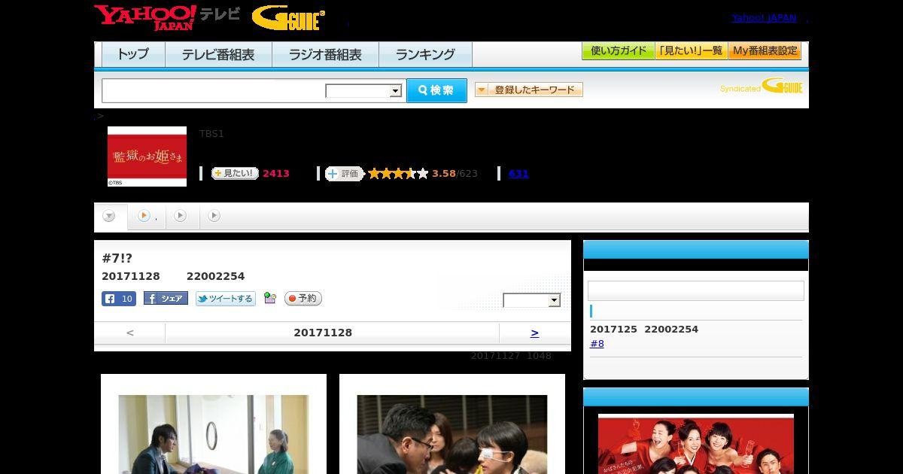
Task: Expand the dropdown beside the 予約 row
Action: click(x=532, y=300)
